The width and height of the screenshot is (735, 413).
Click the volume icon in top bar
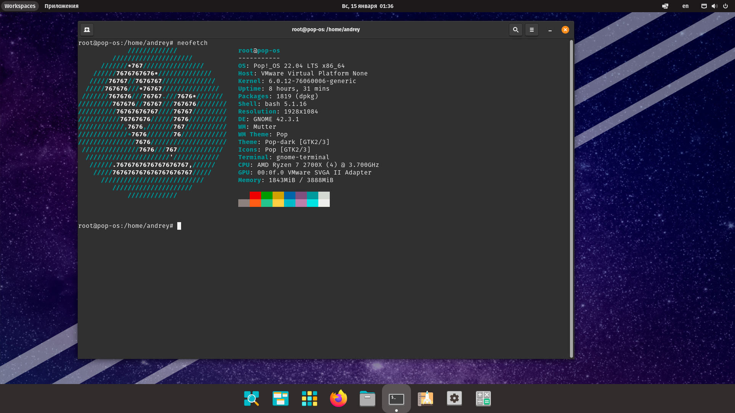click(x=714, y=6)
